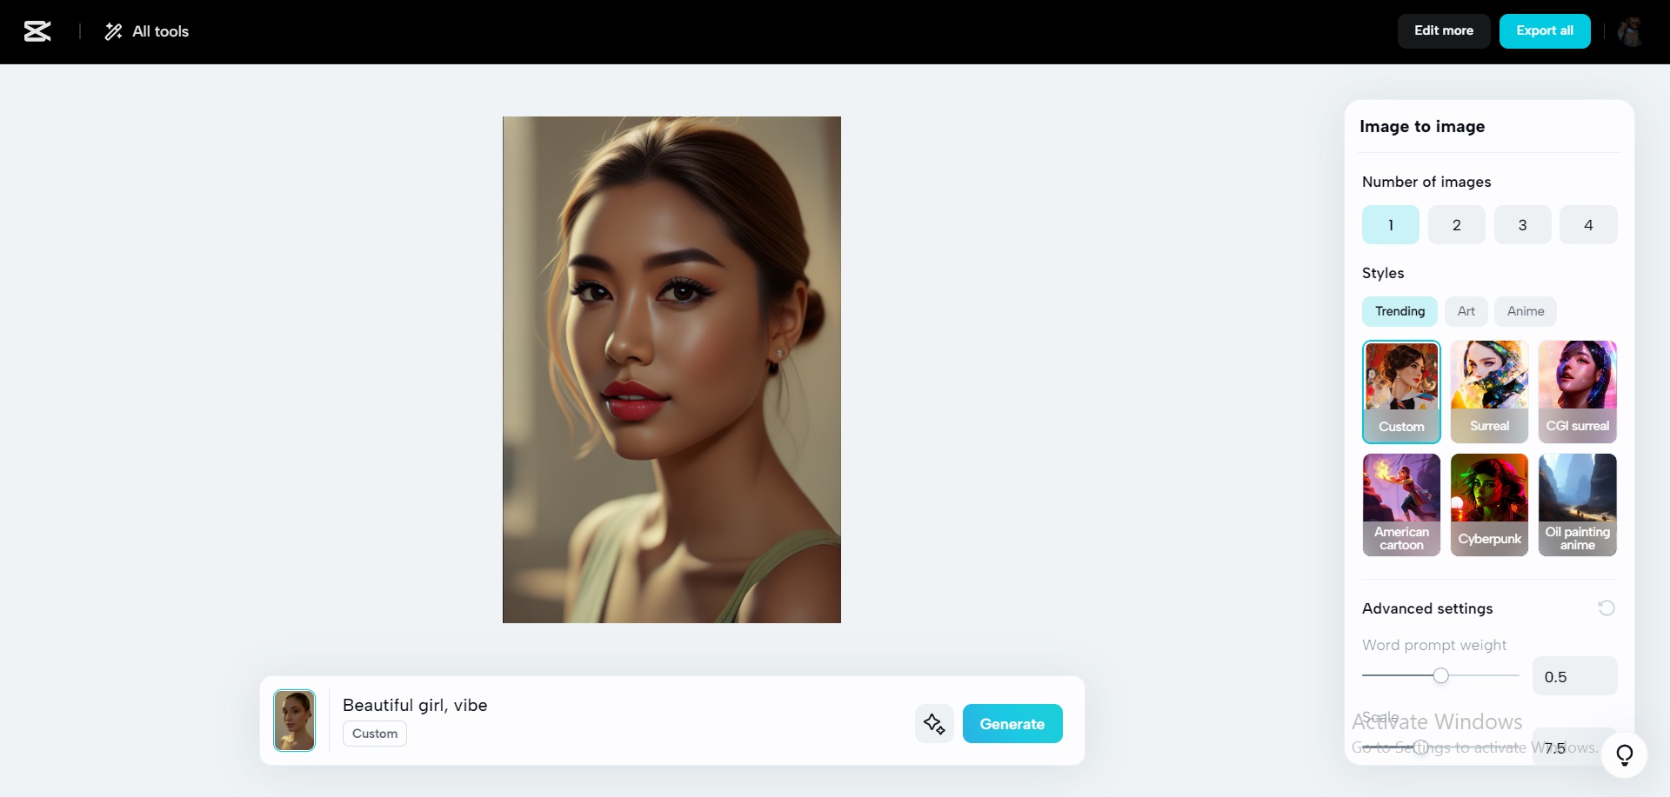
Task: Click the Word prompt weight label
Action: coord(1434,645)
